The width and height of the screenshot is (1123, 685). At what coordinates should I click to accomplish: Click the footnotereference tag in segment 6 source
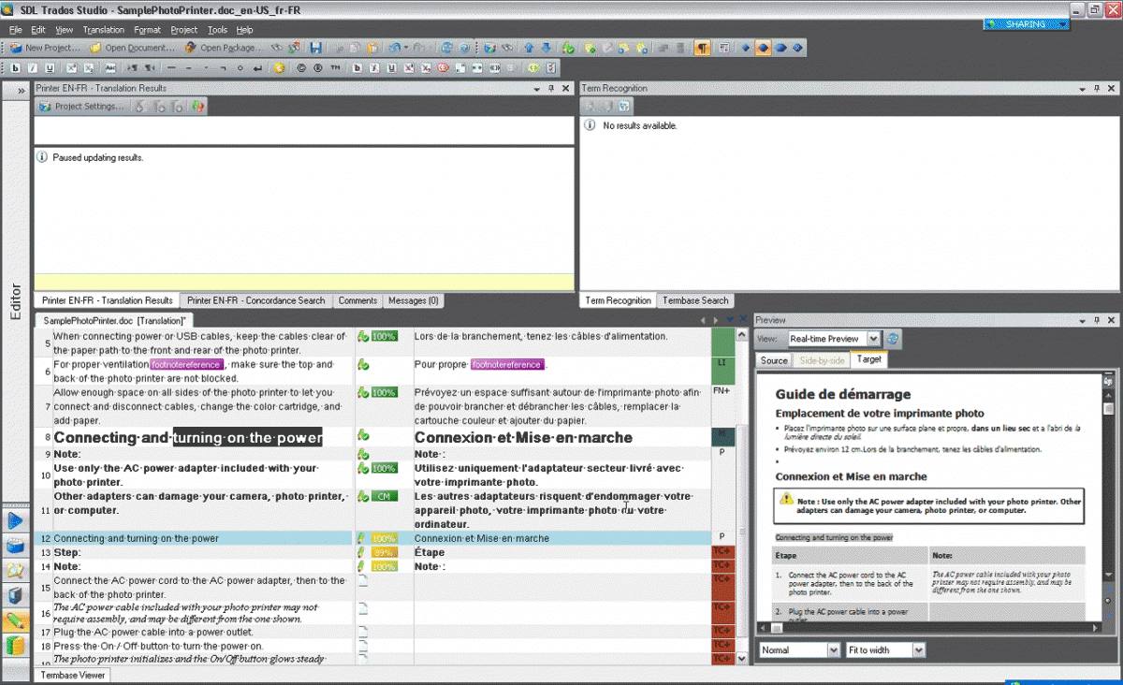(x=185, y=364)
